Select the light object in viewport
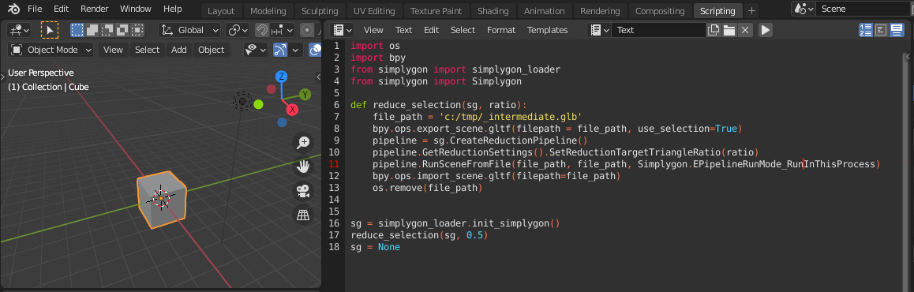This screenshot has width=914, height=292. click(242, 101)
